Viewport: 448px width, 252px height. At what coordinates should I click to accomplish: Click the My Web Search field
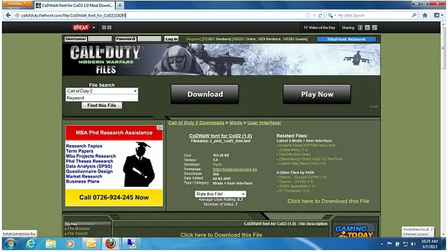pyautogui.click(x=373, y=15)
